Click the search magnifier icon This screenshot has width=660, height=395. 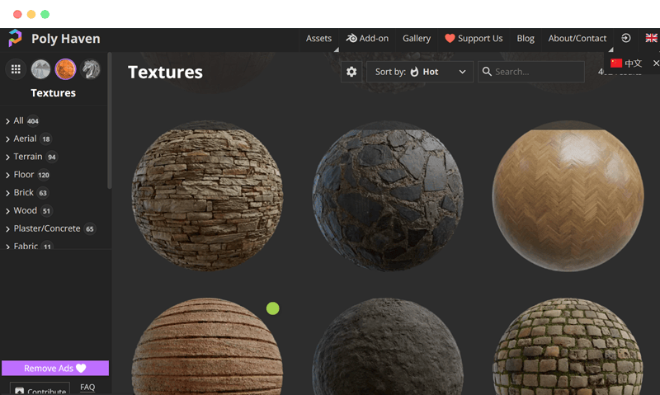pos(487,72)
